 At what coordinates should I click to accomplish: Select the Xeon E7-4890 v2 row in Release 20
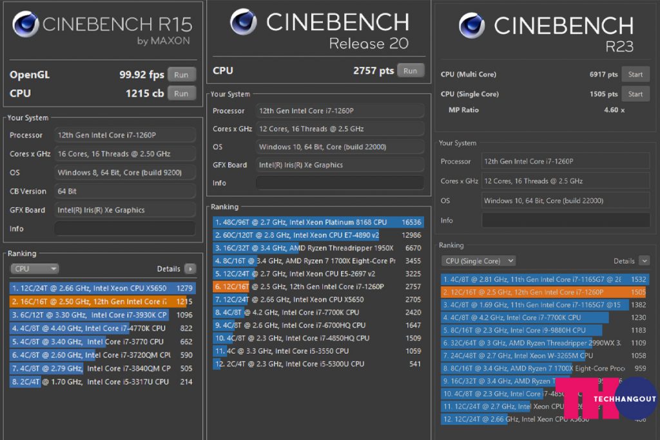pos(318,235)
